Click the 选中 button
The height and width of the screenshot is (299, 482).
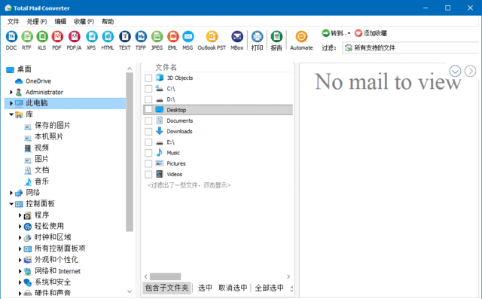pos(205,288)
